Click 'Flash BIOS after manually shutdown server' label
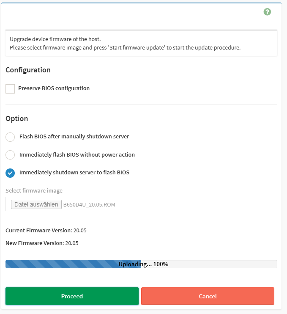 (74, 137)
